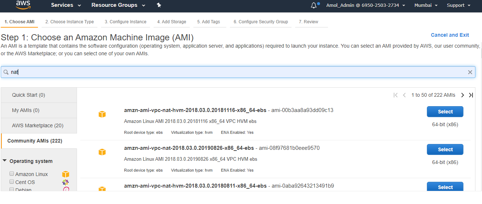
Task: Select the amzn-ami-vpc-nat-hvm-2018.03.0.20181116 AMI
Action: [x=445, y=112]
